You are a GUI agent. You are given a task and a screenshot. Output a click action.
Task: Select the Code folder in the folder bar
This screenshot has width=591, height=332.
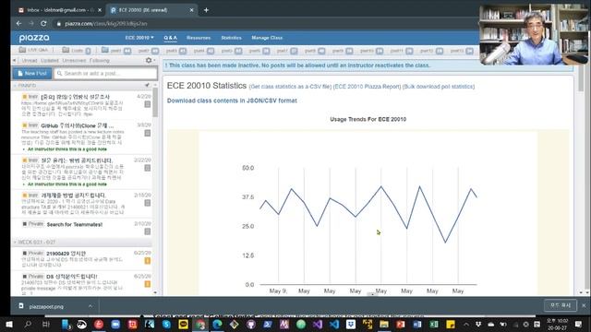tap(77, 50)
